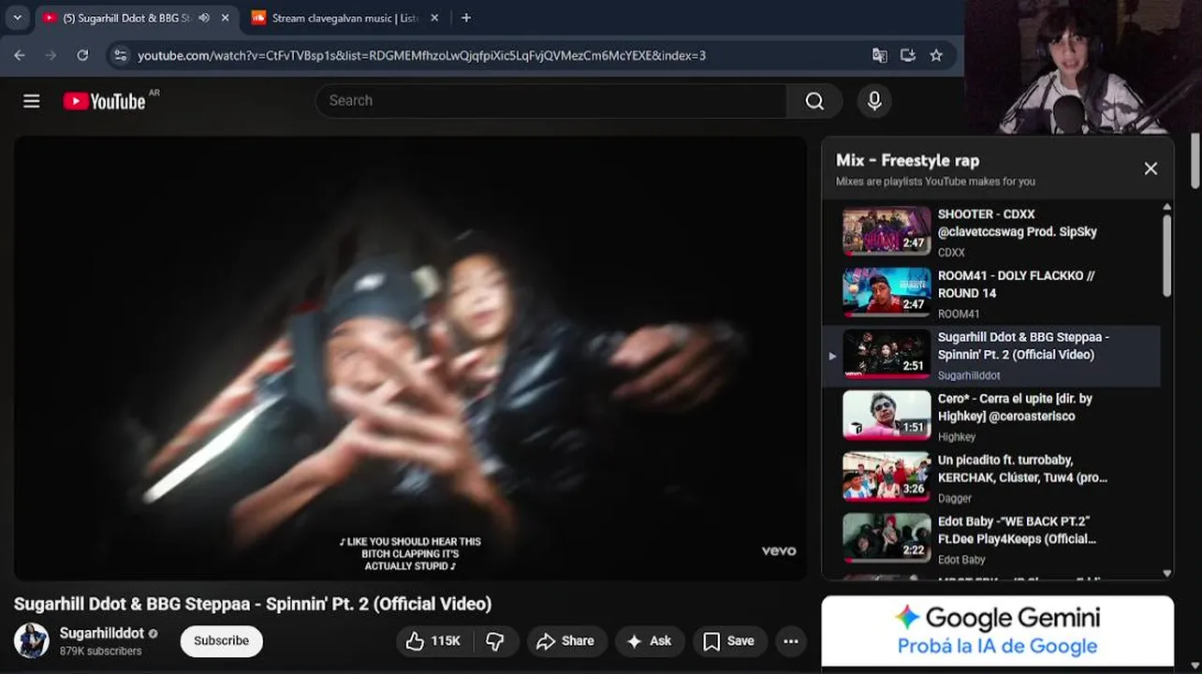The height and width of the screenshot is (674, 1202).
Task: Click the video title Spinnin' Pt. 2 heading
Action: coord(253,604)
